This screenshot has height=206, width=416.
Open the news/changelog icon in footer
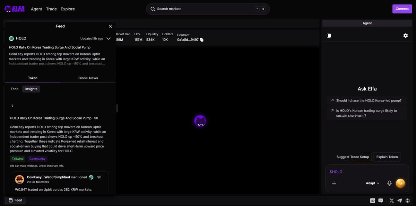pos(373,200)
